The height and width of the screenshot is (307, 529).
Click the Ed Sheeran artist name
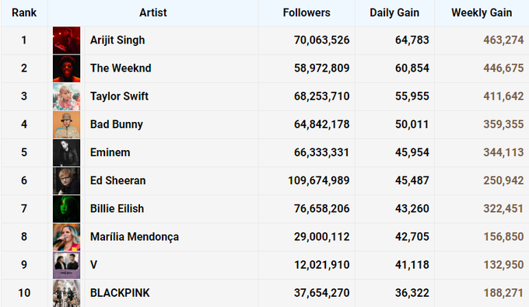[x=117, y=180]
